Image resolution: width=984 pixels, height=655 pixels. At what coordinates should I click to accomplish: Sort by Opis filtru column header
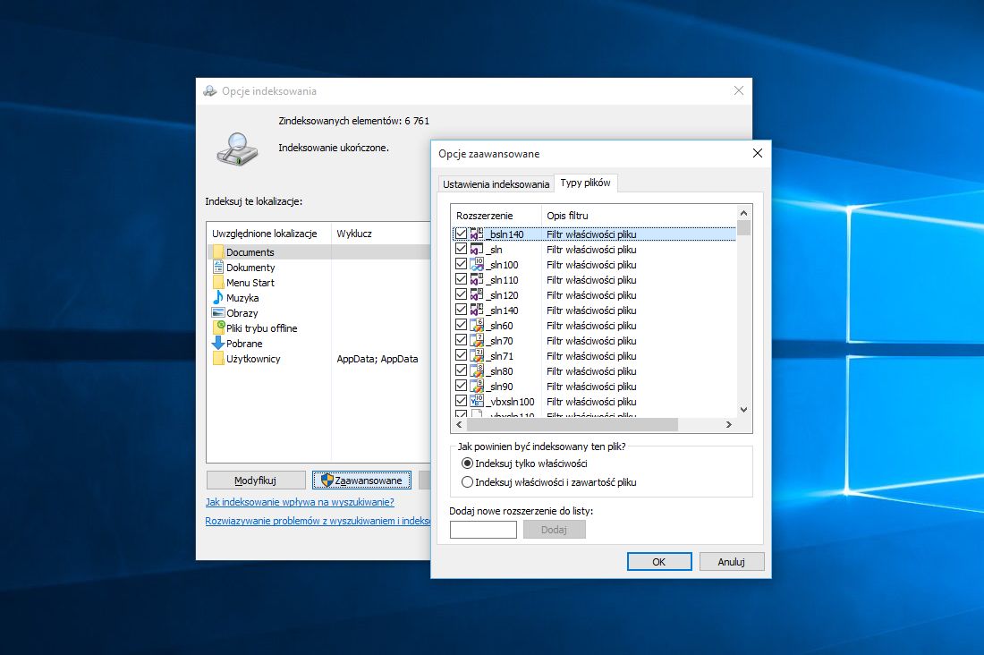pyautogui.click(x=638, y=216)
